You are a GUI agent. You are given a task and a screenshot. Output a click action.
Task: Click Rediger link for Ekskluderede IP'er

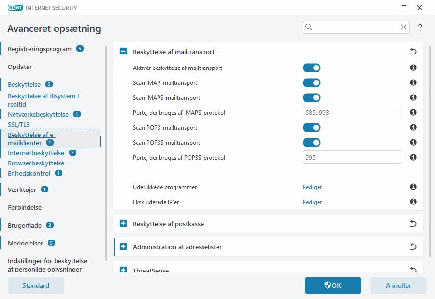(312, 202)
